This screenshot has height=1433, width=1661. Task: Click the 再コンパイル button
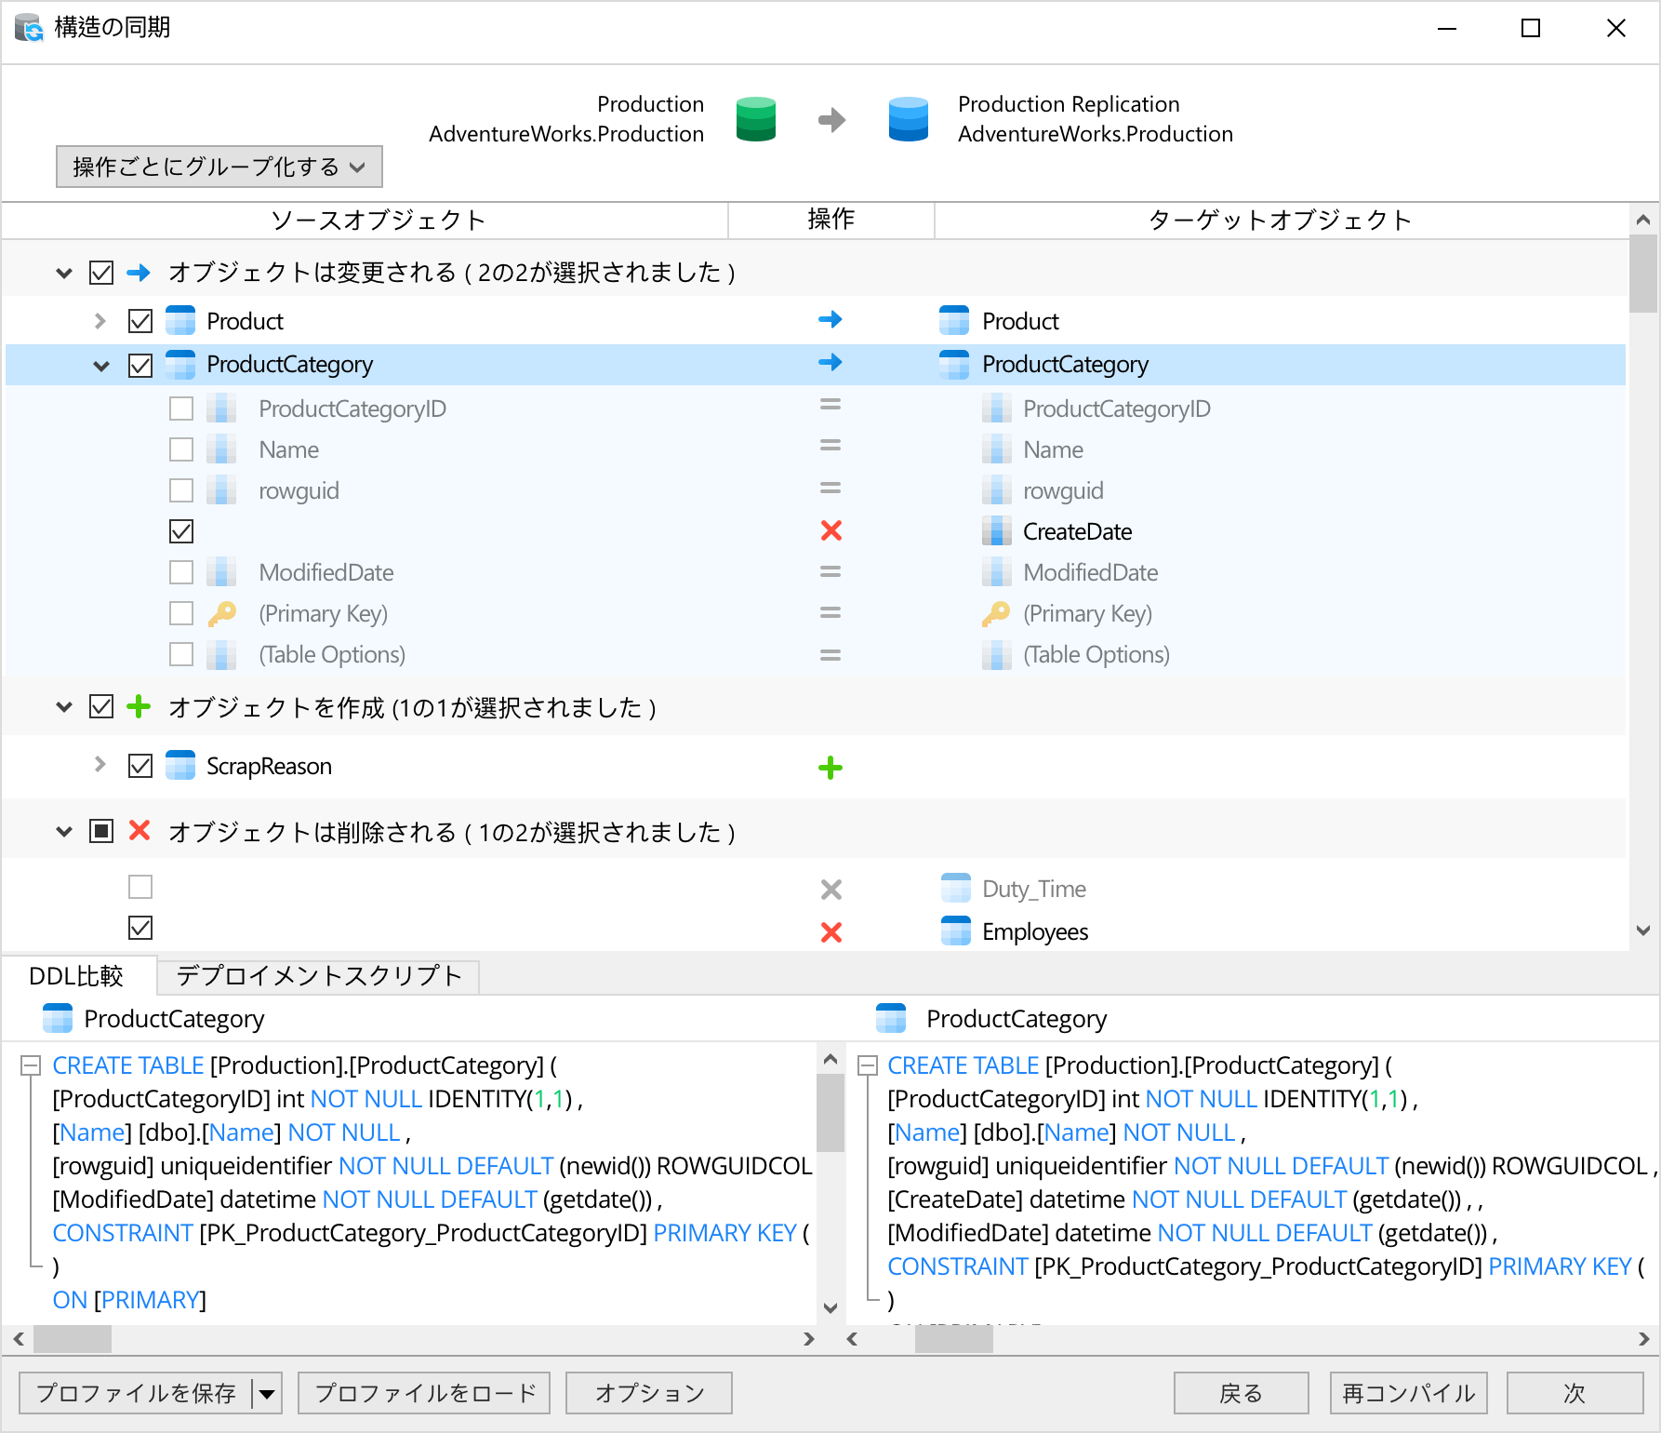(1408, 1393)
